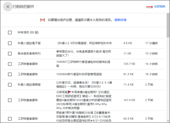Click subject starting 想創業?想升遷?
Viewport: 170px width, 123px height.
[x=83, y=117]
